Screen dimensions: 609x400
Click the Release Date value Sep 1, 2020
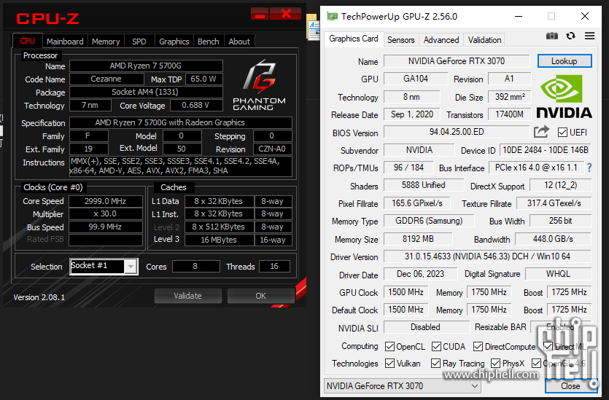point(411,114)
